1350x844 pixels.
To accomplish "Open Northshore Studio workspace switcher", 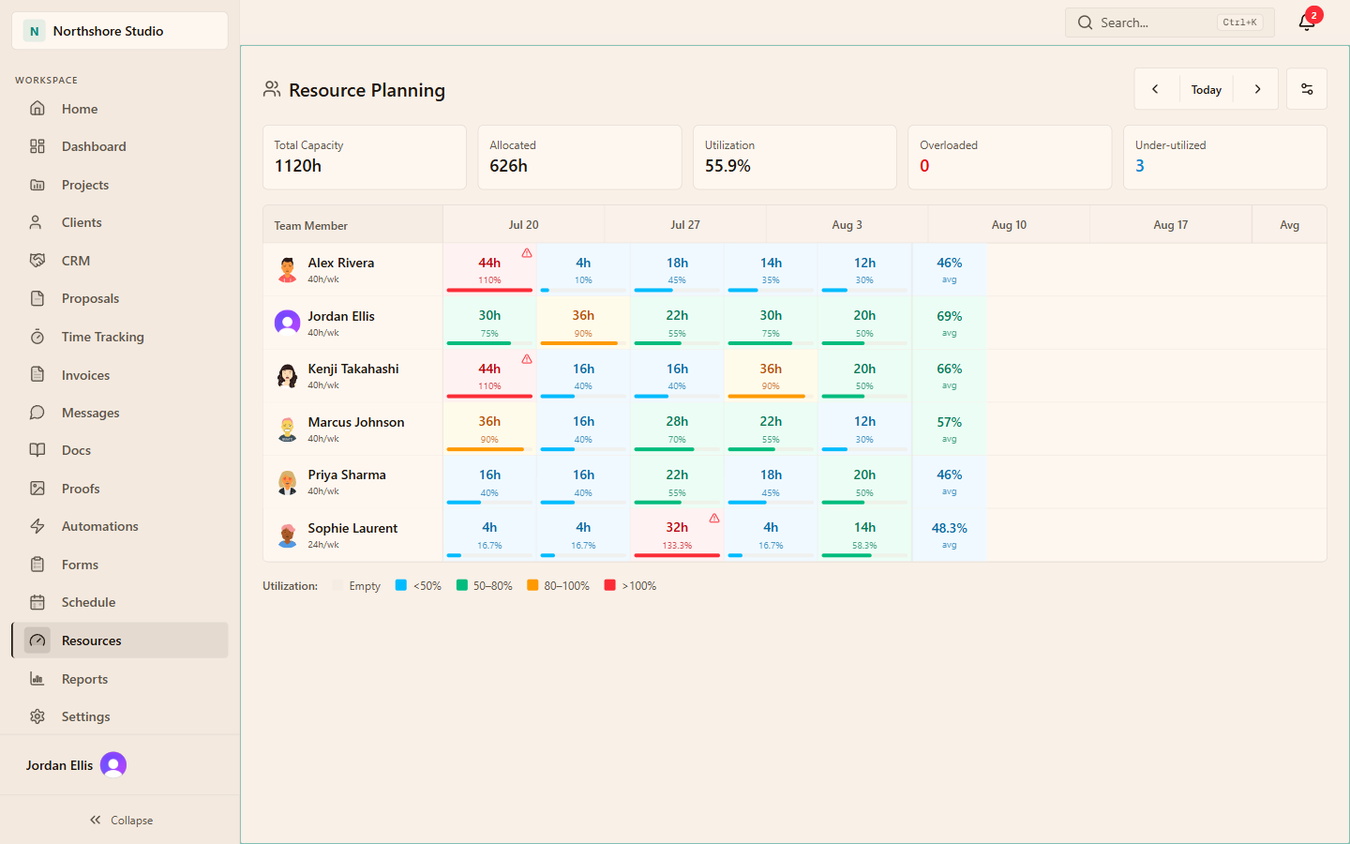I will (120, 31).
